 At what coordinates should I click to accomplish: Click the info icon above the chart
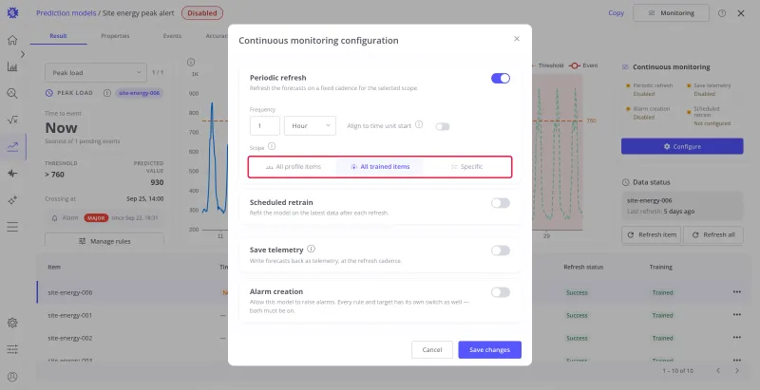[x=191, y=62]
